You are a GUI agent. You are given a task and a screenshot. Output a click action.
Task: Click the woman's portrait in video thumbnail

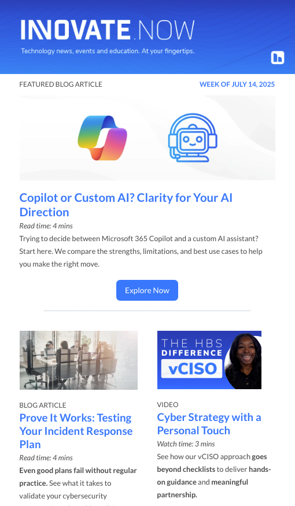[x=244, y=361]
